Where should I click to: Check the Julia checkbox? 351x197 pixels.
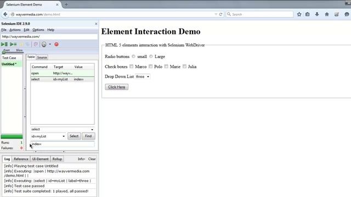click(184, 66)
